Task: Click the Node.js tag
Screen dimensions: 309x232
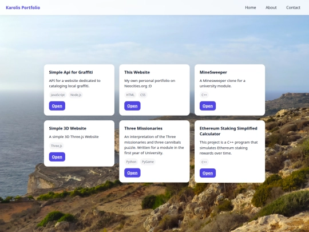Action: click(x=76, y=95)
